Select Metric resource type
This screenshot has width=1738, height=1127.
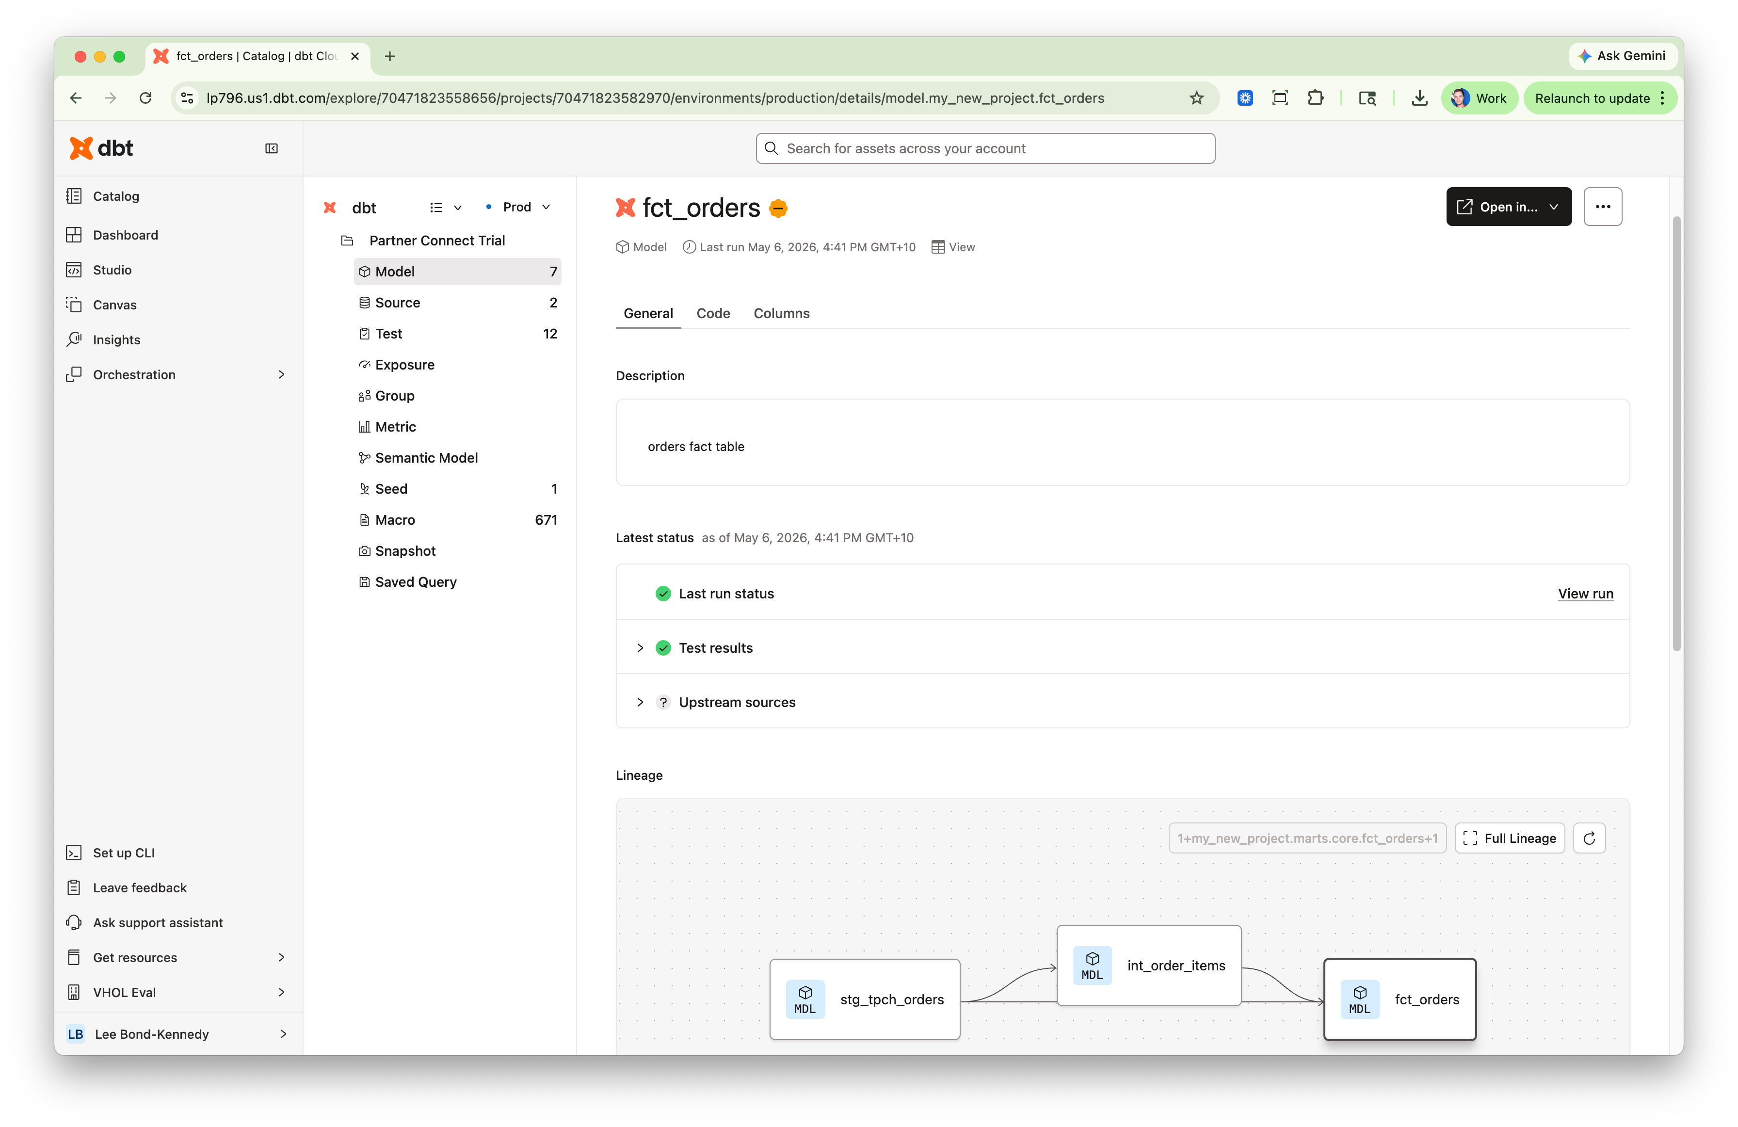pos(458,427)
